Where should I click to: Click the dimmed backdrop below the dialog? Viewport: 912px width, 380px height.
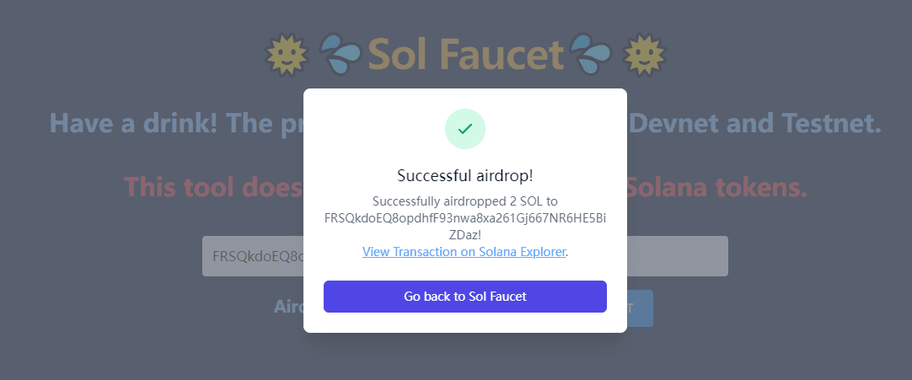point(464,358)
